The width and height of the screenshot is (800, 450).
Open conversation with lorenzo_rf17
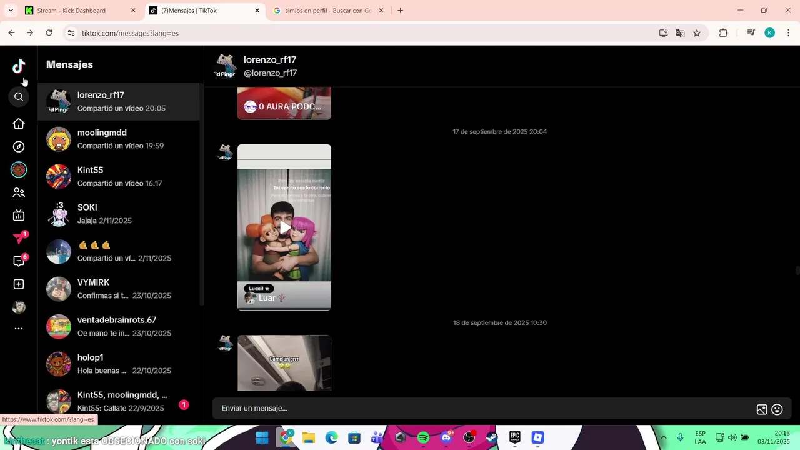tap(119, 101)
